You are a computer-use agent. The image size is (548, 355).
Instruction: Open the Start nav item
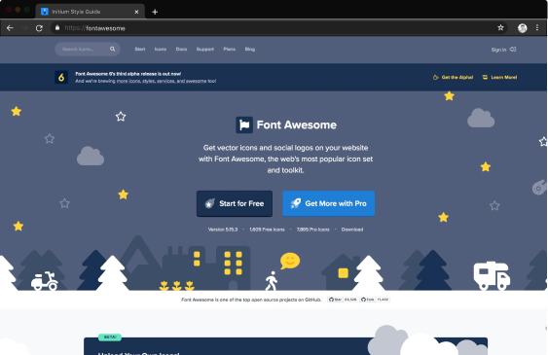point(140,50)
